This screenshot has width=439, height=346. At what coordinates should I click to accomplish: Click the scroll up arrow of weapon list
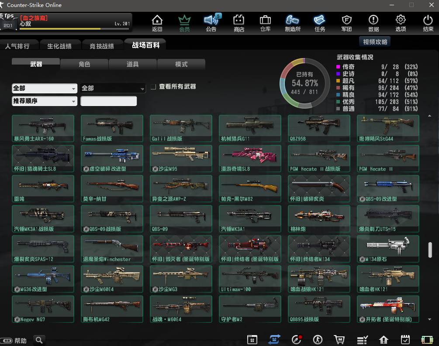(x=430, y=116)
